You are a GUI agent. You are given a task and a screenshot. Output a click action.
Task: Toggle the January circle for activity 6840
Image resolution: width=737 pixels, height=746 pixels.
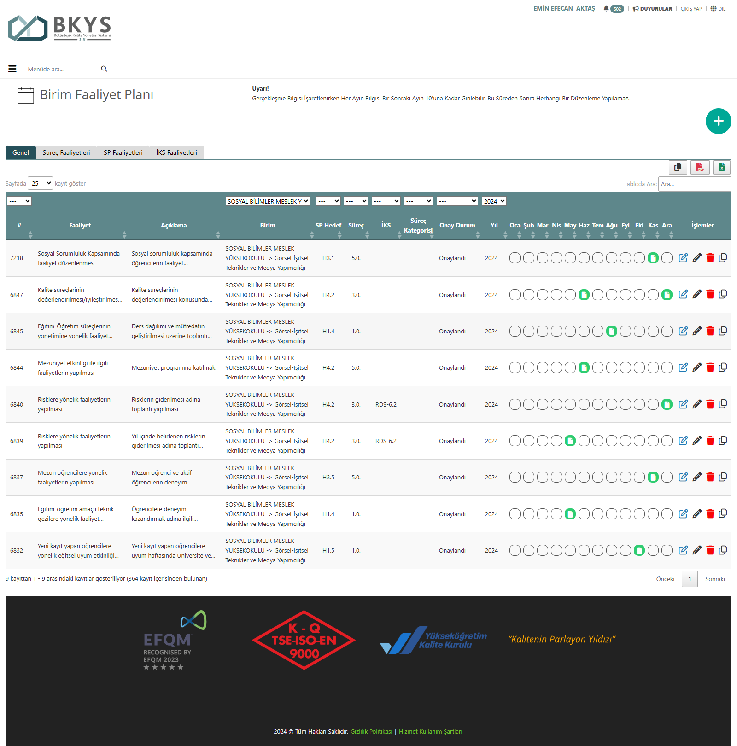(x=515, y=405)
